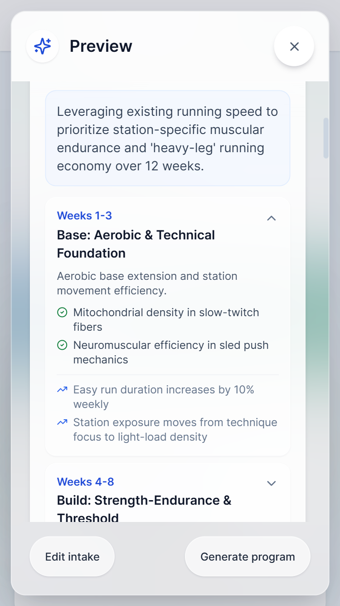Select the Weeks 1-3 phase label

pos(84,216)
